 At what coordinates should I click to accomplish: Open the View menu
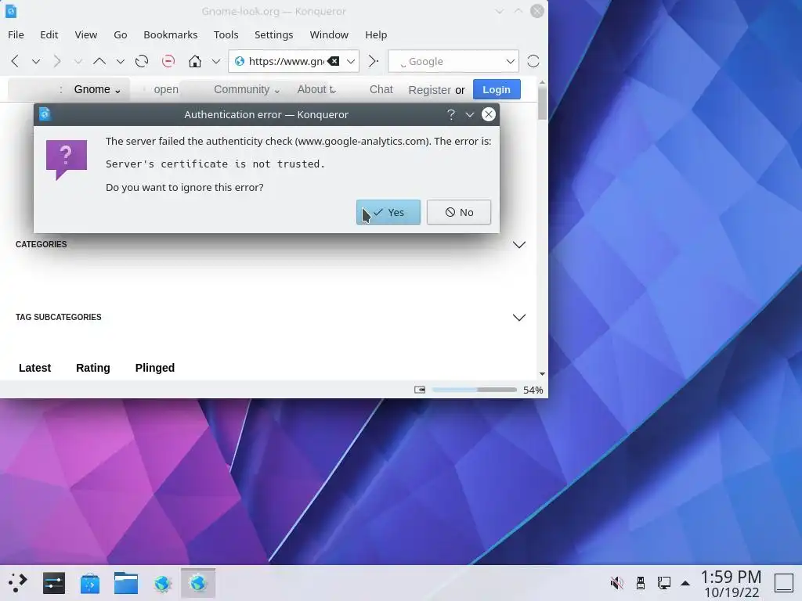86,34
